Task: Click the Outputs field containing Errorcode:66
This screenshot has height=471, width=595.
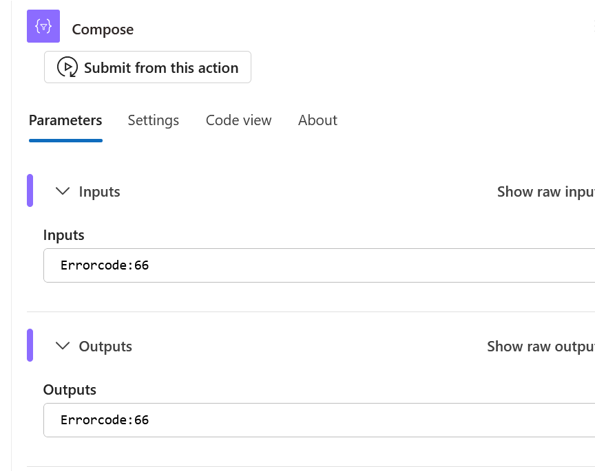Action: click(319, 420)
